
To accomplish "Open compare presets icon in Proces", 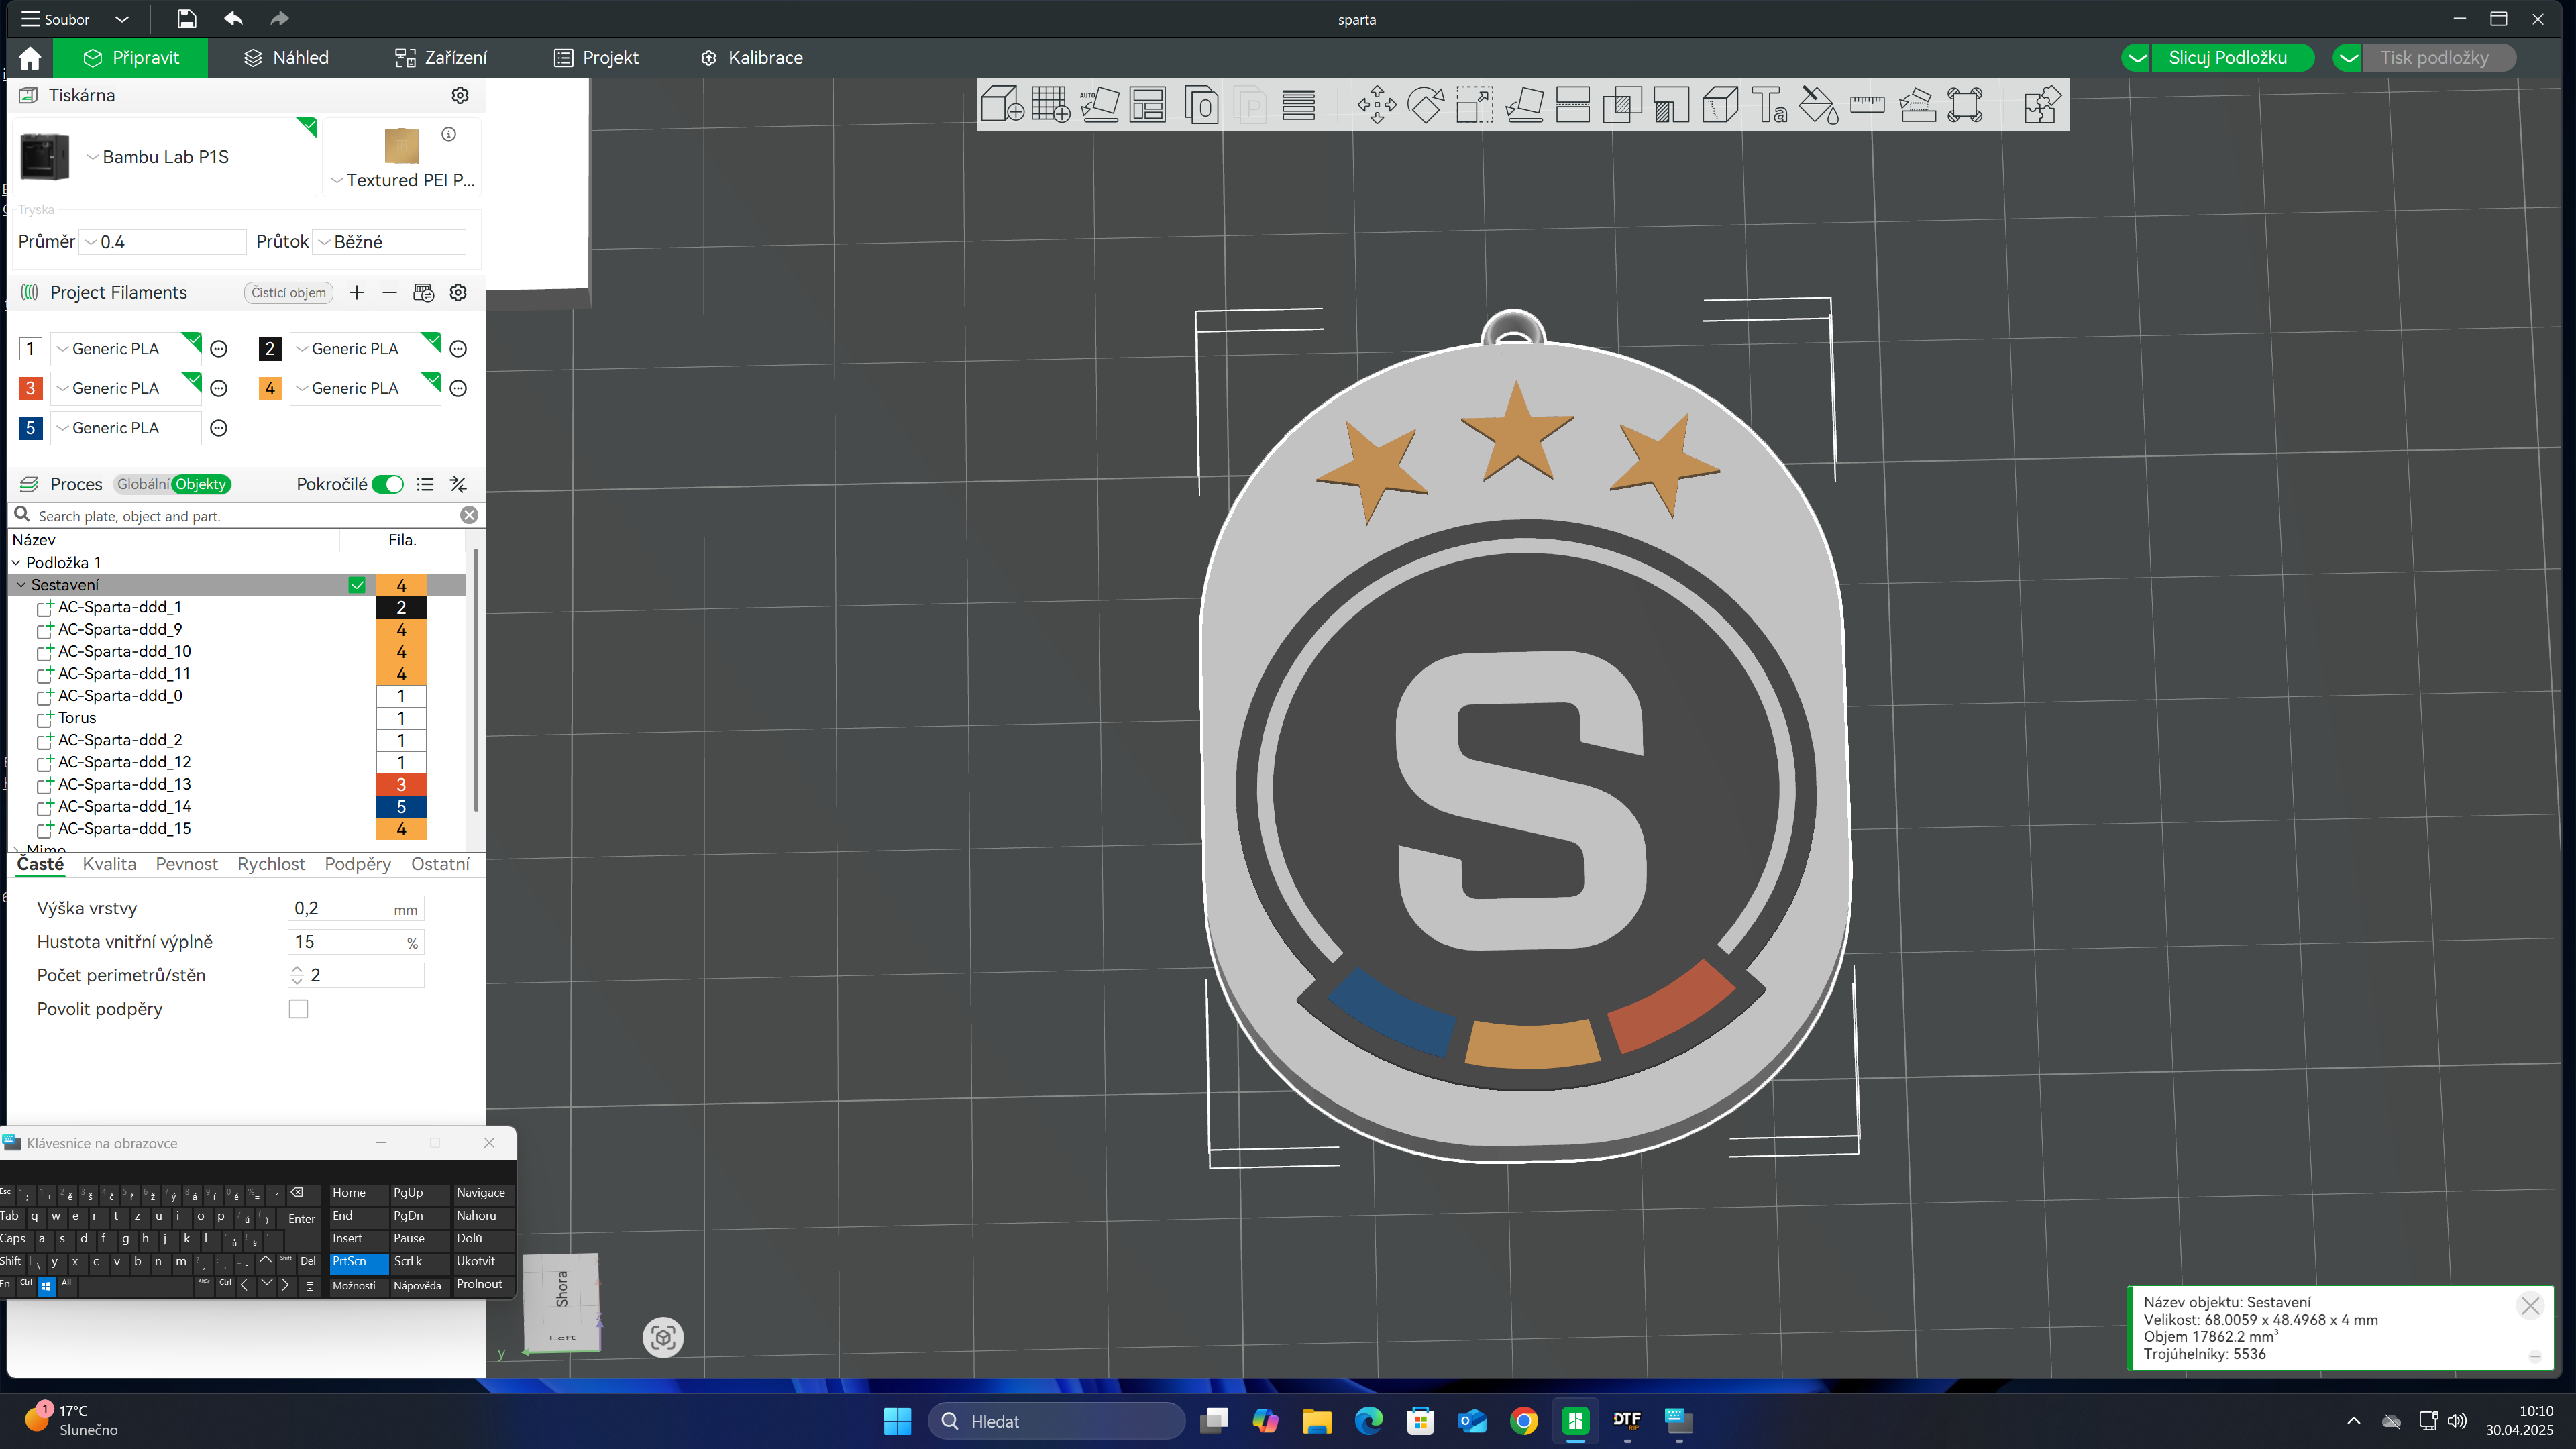I will [x=458, y=484].
